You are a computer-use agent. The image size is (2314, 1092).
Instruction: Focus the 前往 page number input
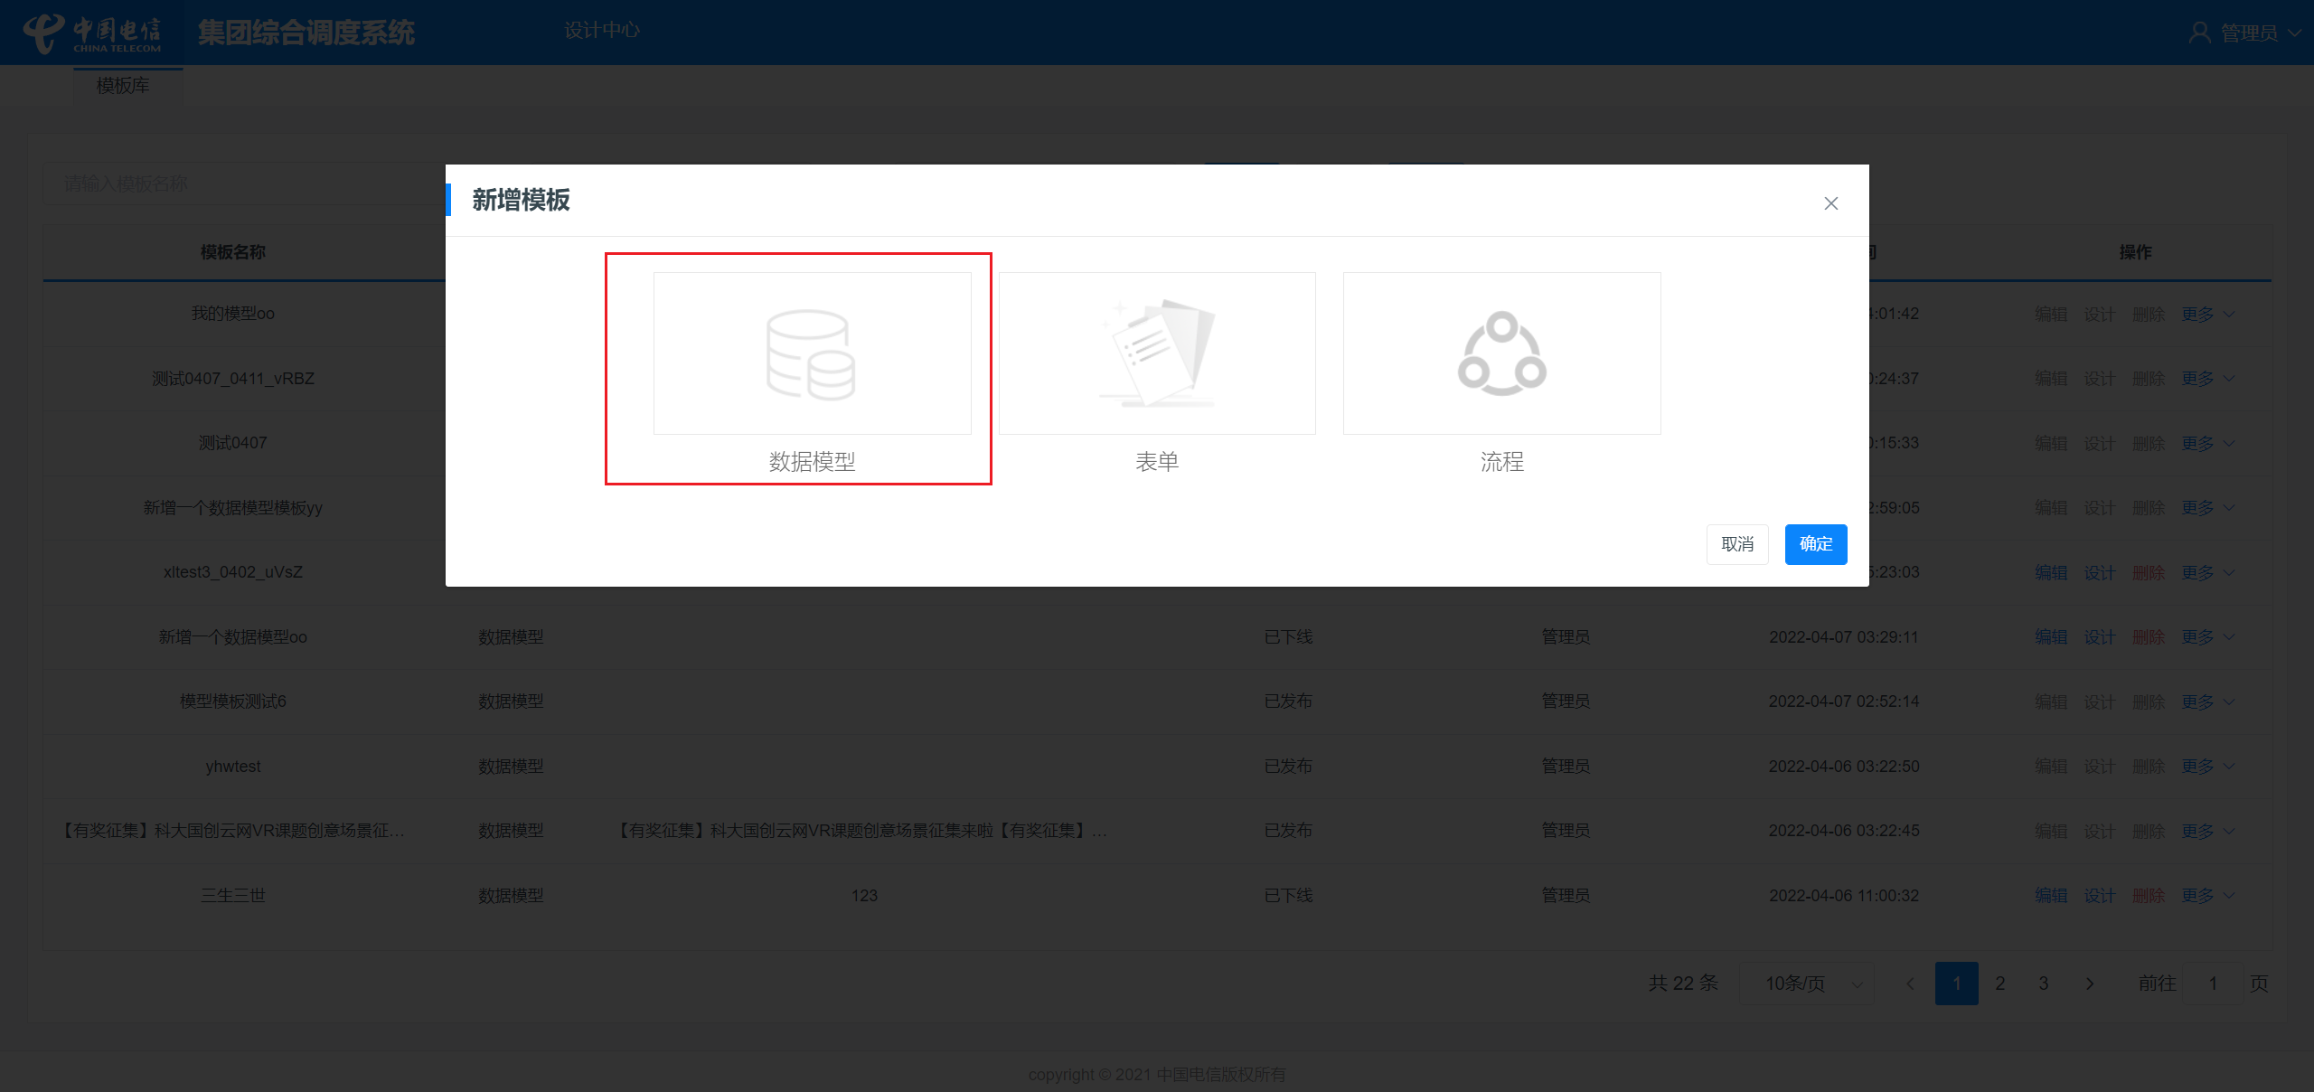[x=2212, y=984]
